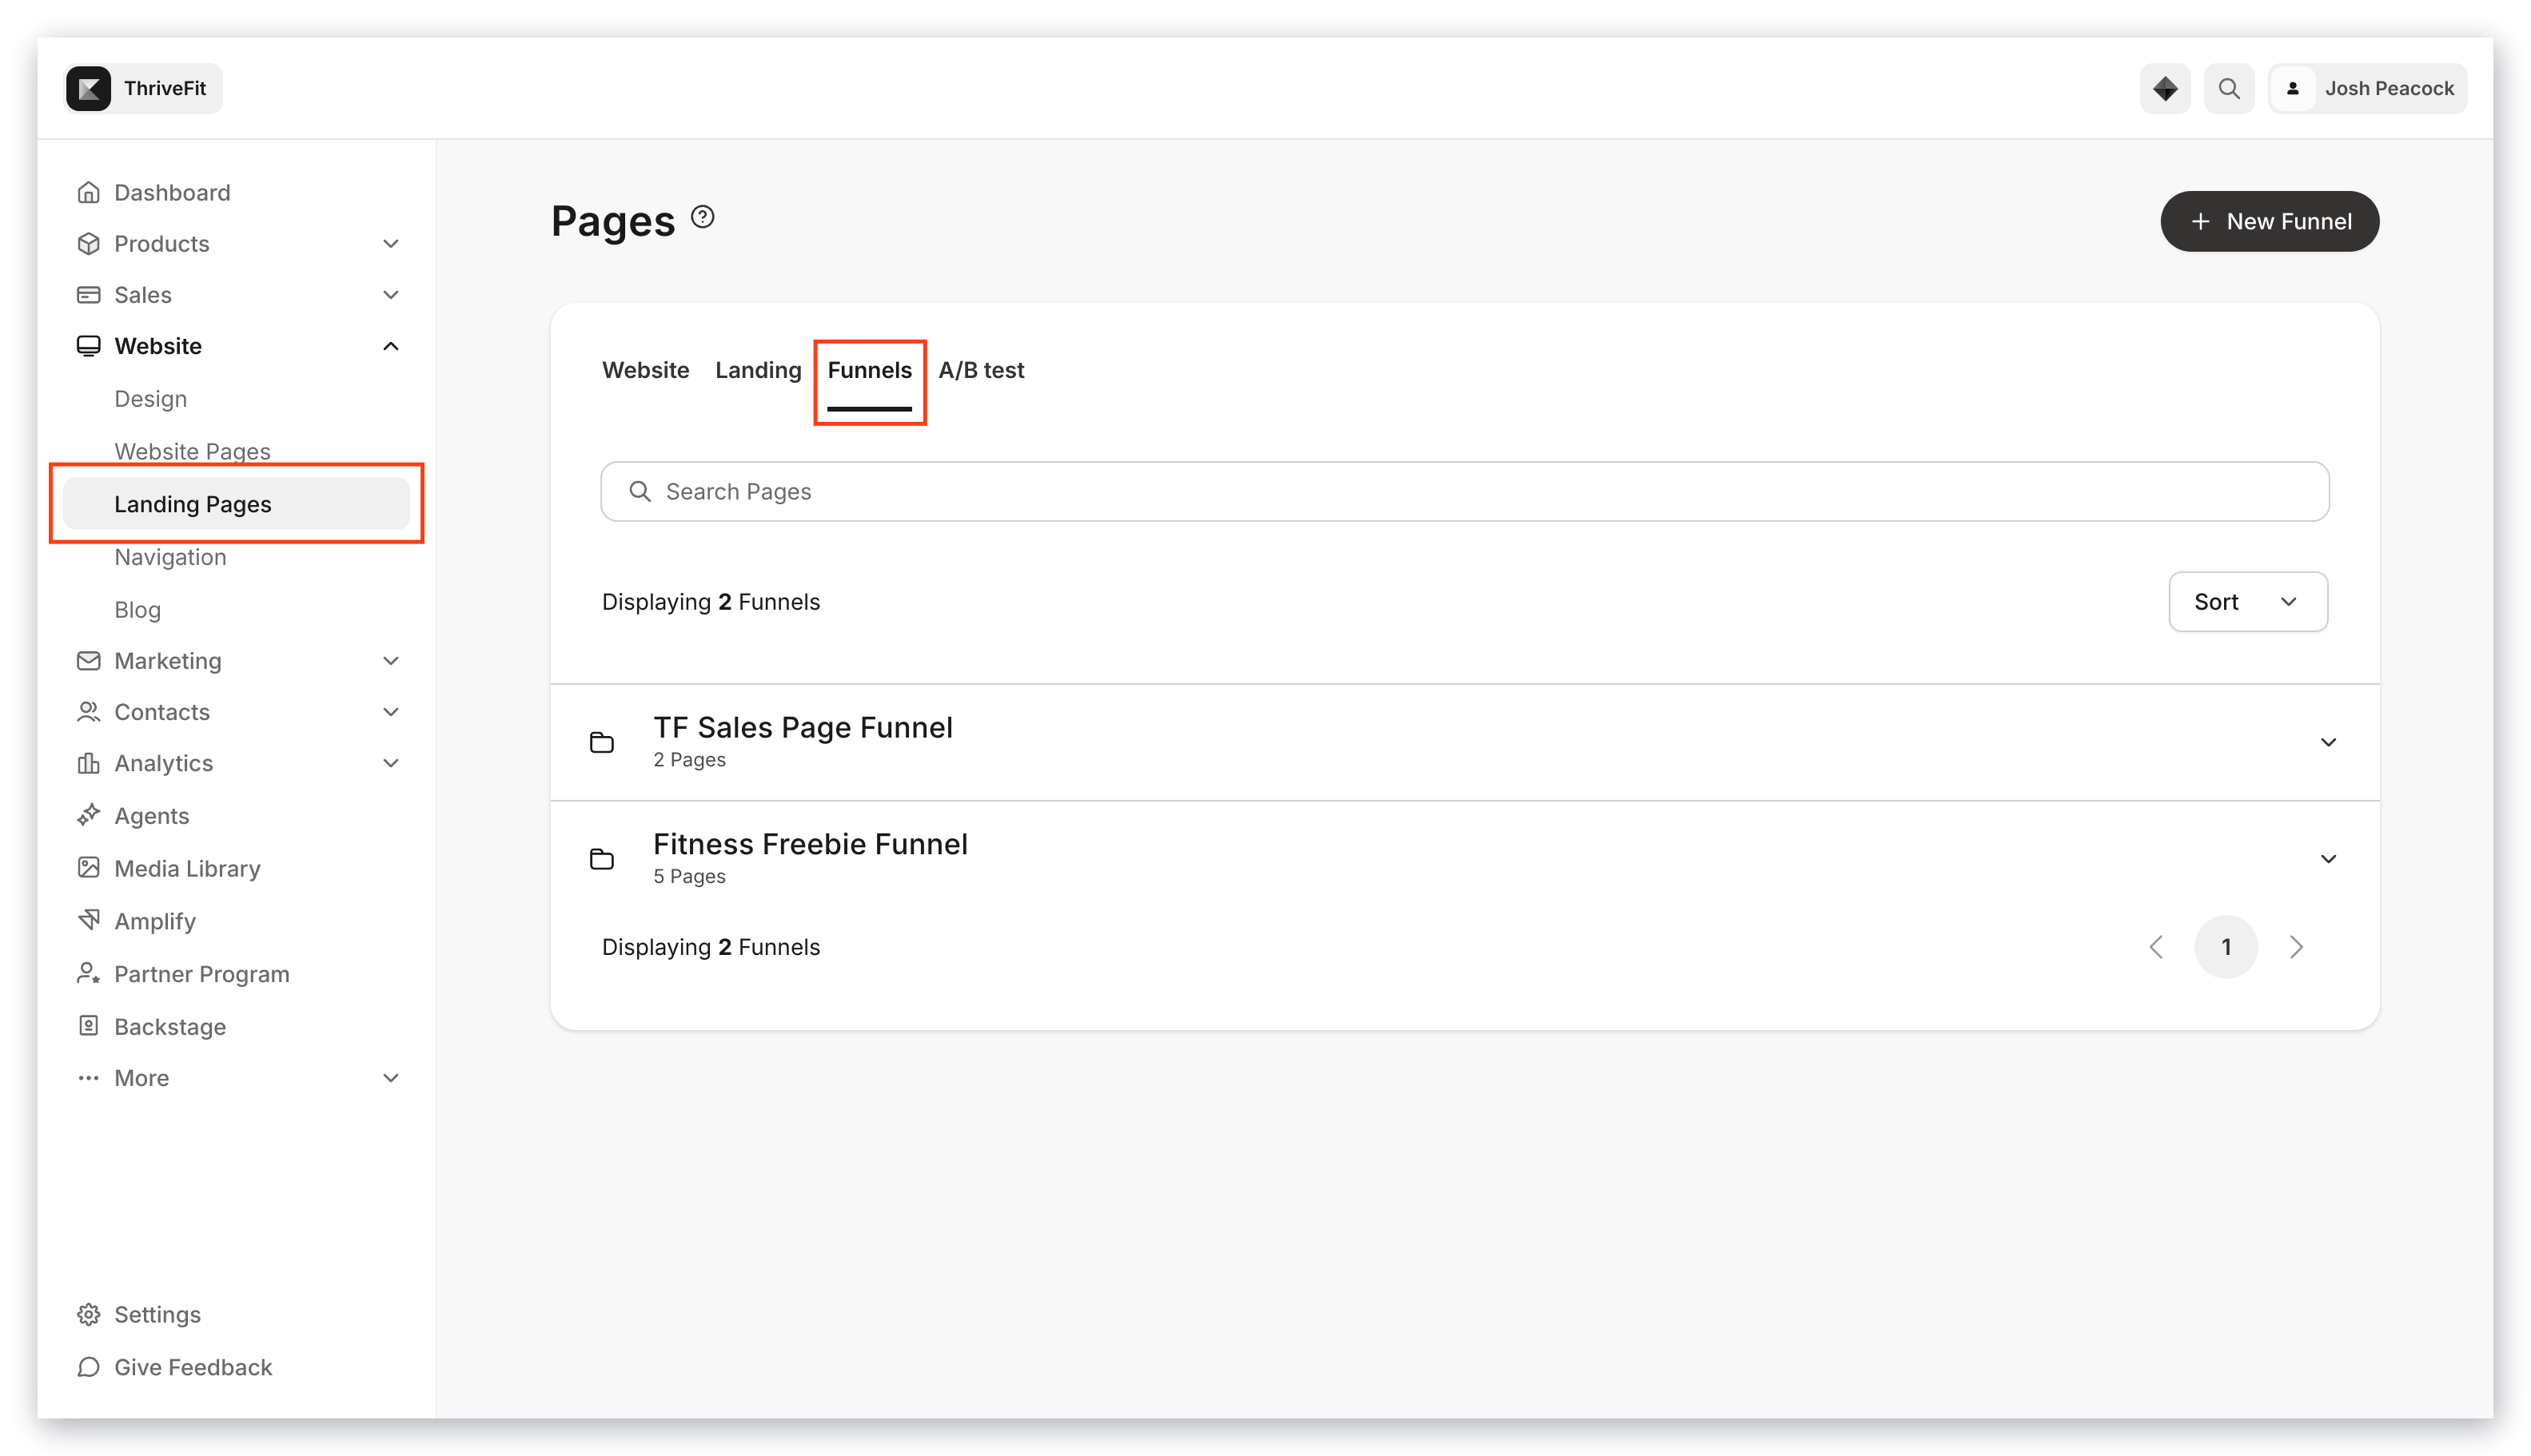Open Blog in the Website submenu
Screen dimensions: 2531x1456
pyautogui.click(x=137, y=609)
